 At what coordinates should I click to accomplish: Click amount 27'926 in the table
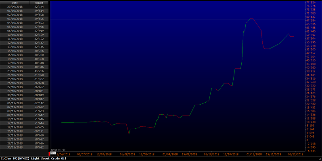pyautogui.click(x=39, y=27)
